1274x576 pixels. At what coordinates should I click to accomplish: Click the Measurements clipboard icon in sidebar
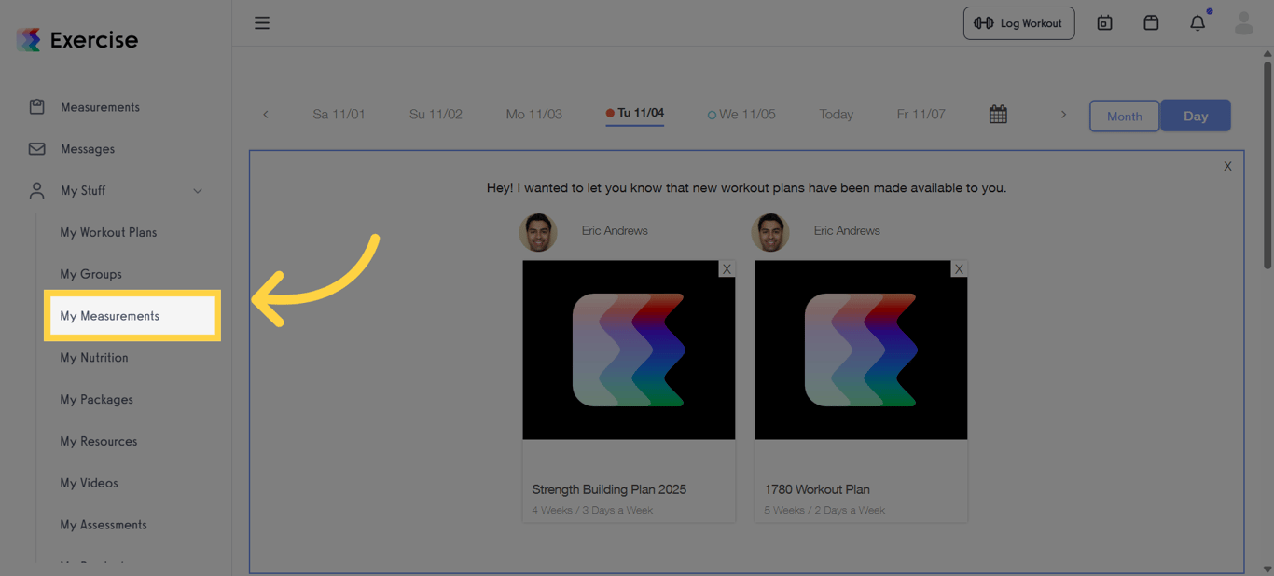(x=36, y=106)
